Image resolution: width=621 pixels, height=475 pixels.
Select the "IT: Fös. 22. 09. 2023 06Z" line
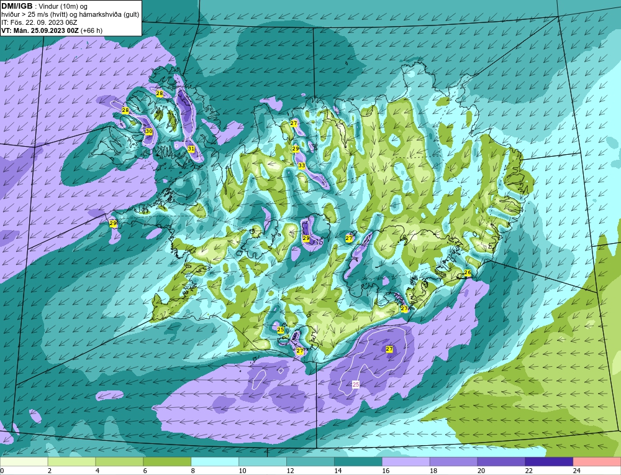(39, 22)
